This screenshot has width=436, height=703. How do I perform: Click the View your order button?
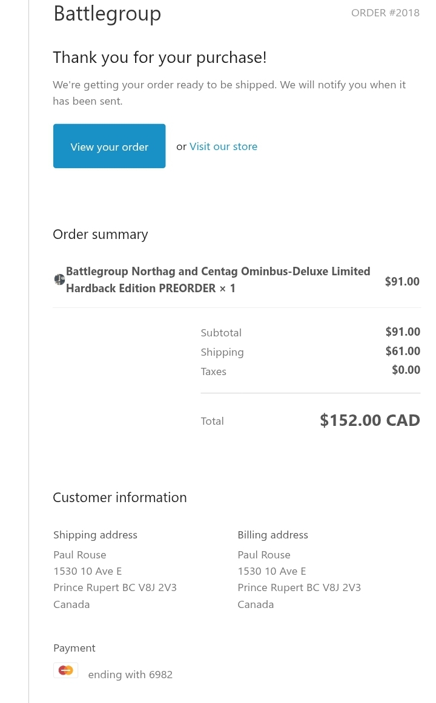(109, 146)
